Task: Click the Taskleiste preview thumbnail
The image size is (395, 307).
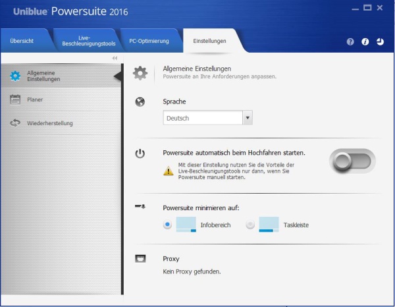Action: click(269, 225)
